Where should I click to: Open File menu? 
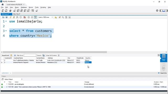coord(2,7)
